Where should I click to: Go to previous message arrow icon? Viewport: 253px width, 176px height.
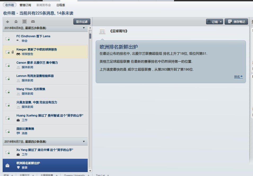pyautogui.click(x=7, y=22)
